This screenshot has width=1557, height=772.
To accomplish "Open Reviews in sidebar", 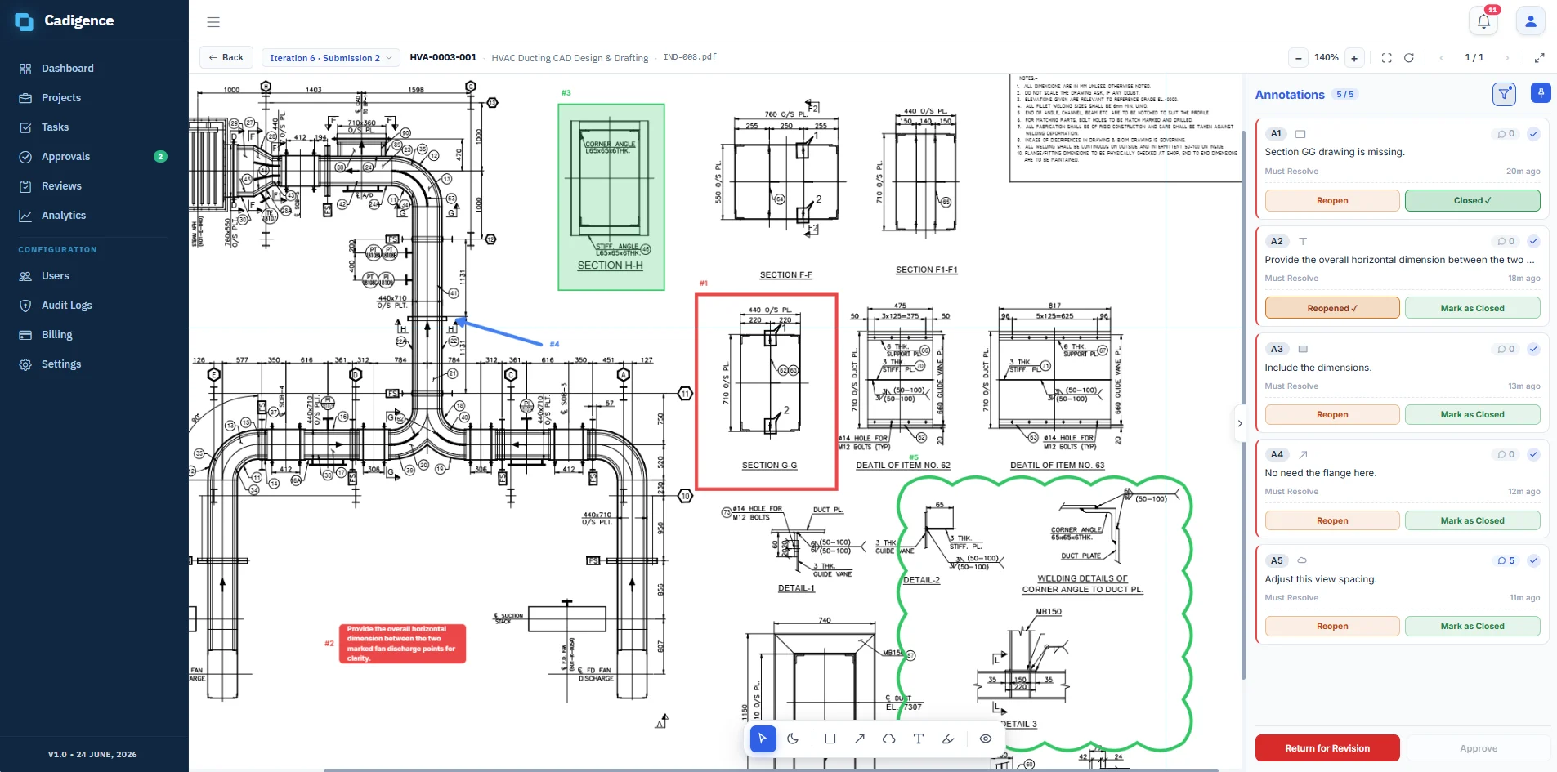I will click(x=94, y=186).
